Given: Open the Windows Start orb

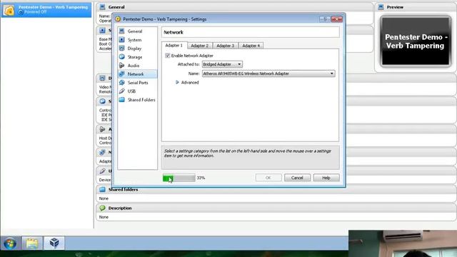Looking at the screenshot, I should point(10,243).
